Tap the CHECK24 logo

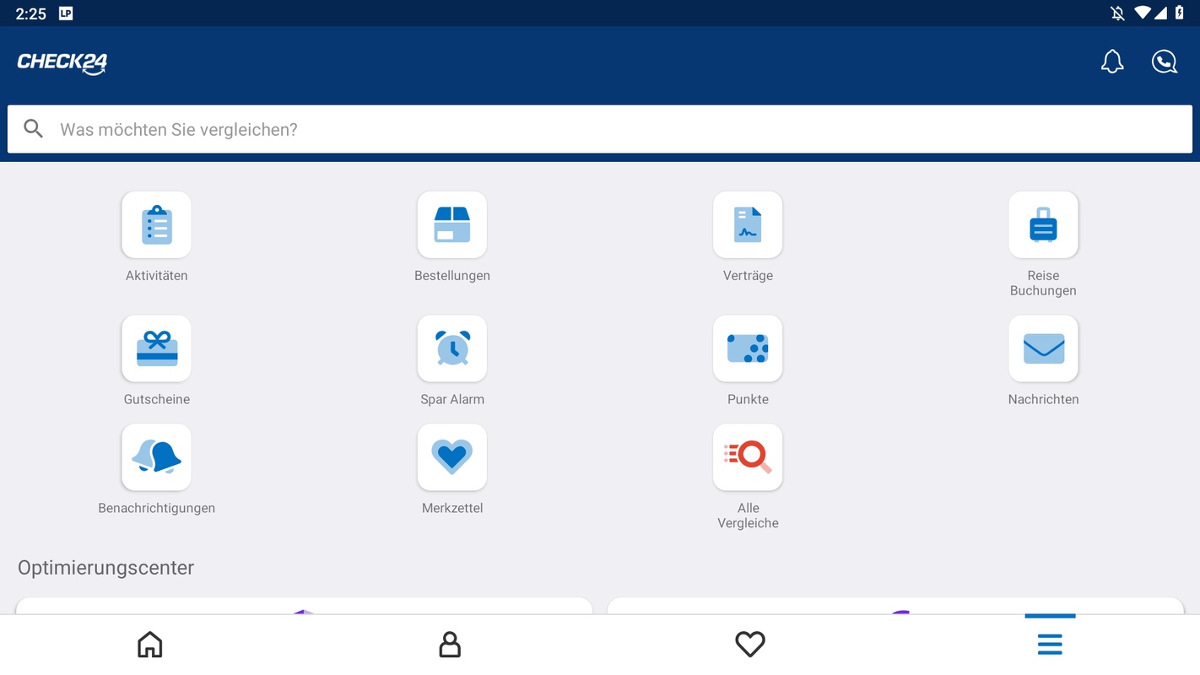point(62,63)
